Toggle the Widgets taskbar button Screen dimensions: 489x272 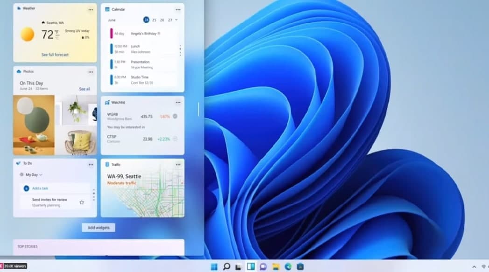point(251,266)
